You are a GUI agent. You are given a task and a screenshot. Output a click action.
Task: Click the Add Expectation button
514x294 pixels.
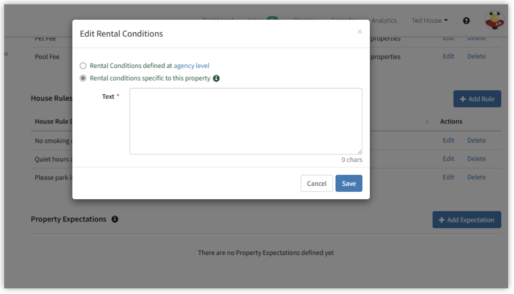467,219
